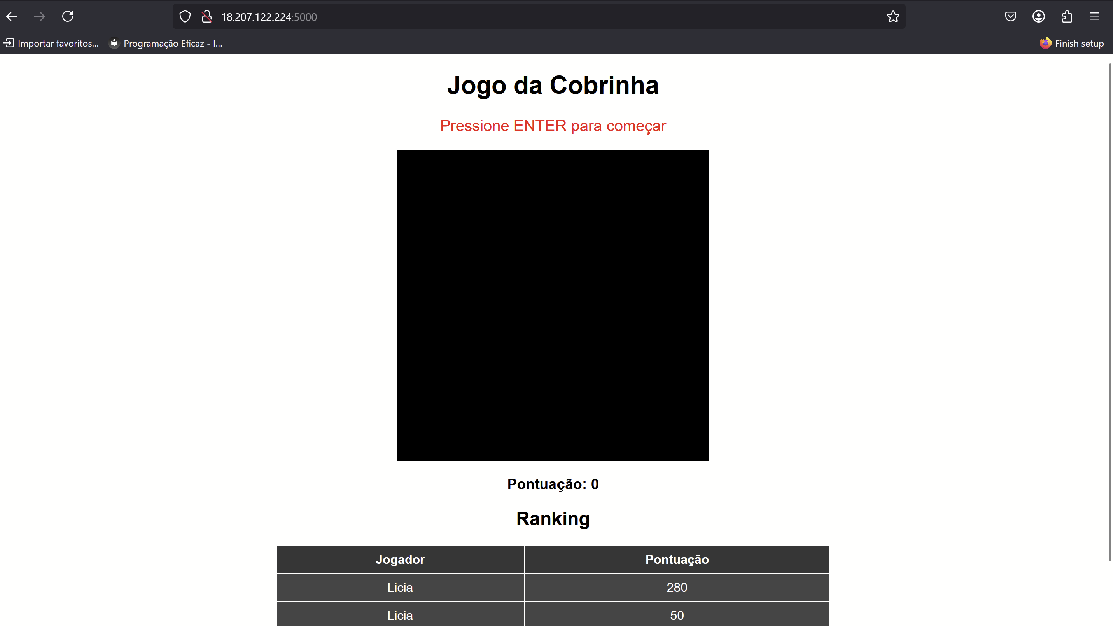Open Importar favoritos bookmark item

click(52, 43)
